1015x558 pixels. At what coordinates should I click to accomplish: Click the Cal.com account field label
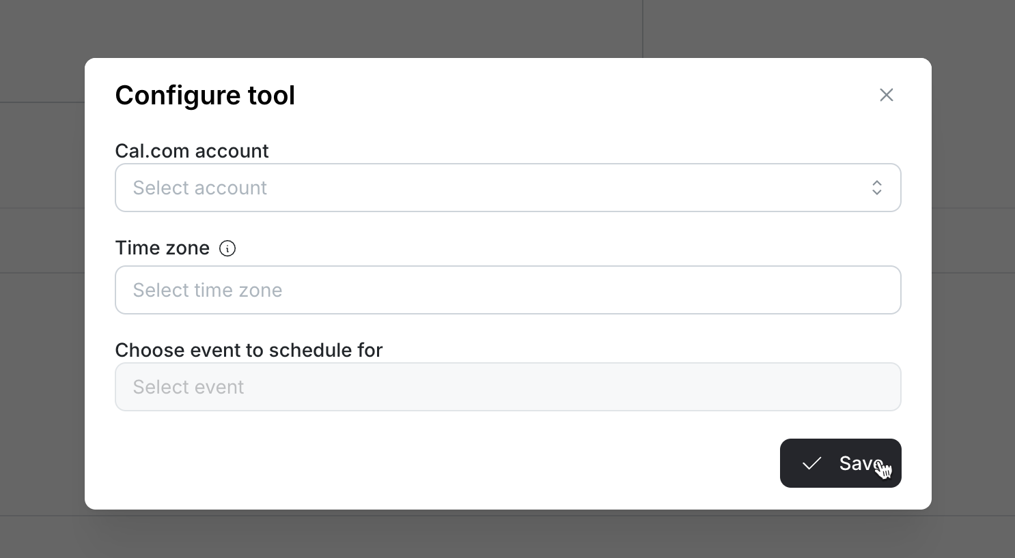click(x=192, y=151)
